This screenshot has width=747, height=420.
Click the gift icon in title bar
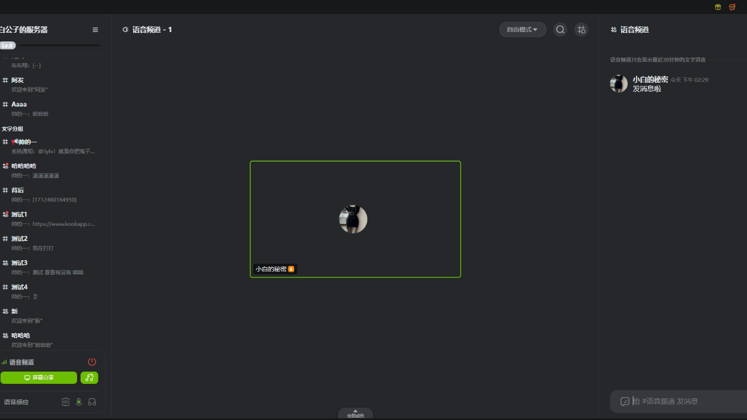coord(718,7)
